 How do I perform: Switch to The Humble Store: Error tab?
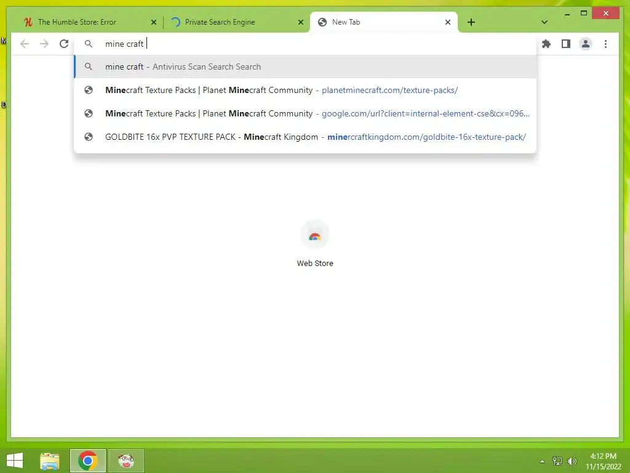point(90,22)
